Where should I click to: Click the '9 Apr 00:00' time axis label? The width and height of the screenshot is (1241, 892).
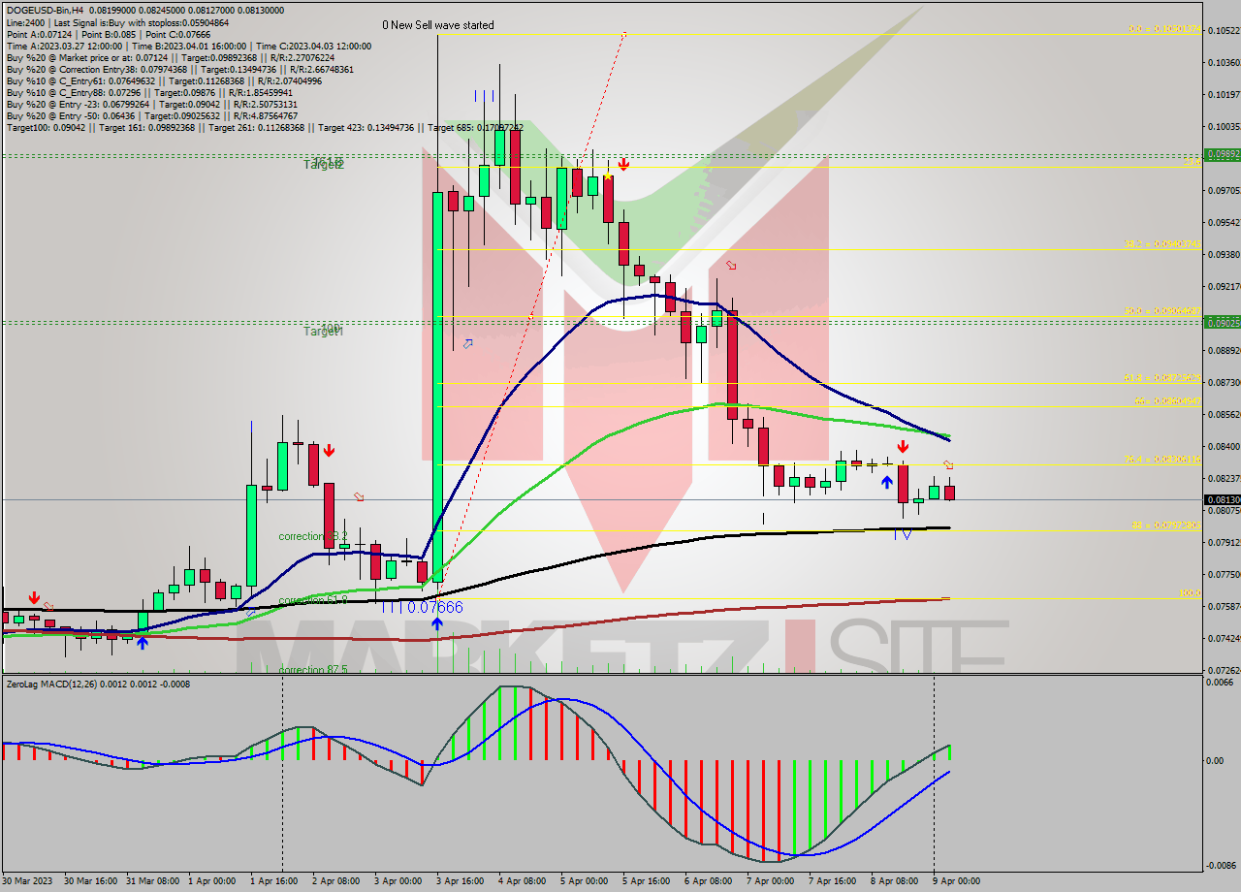pos(955,881)
